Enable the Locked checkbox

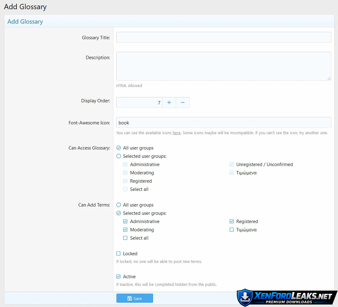click(118, 254)
